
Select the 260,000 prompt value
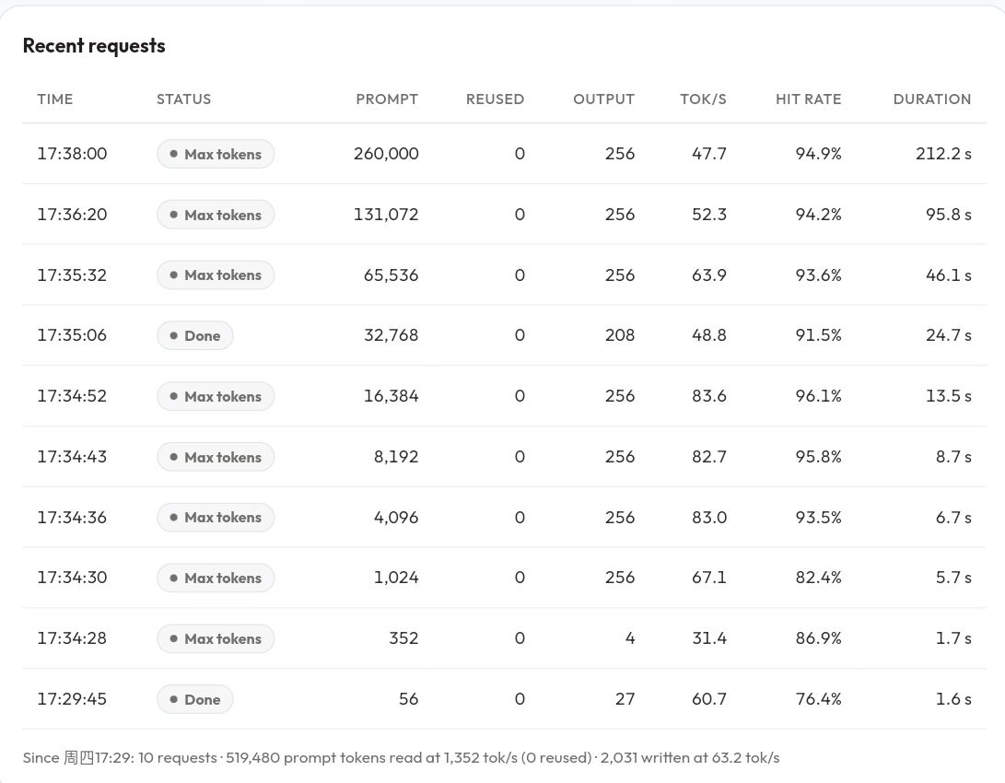pyautogui.click(x=386, y=154)
